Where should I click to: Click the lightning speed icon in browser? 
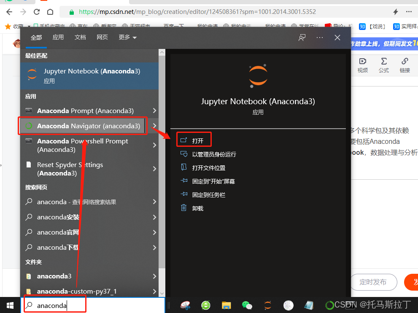(x=396, y=12)
